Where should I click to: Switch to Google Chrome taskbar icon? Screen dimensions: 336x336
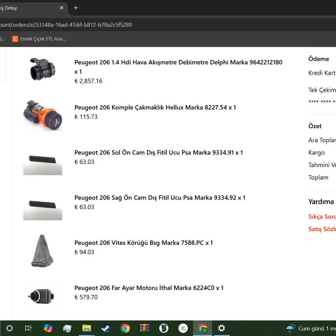coord(125,328)
